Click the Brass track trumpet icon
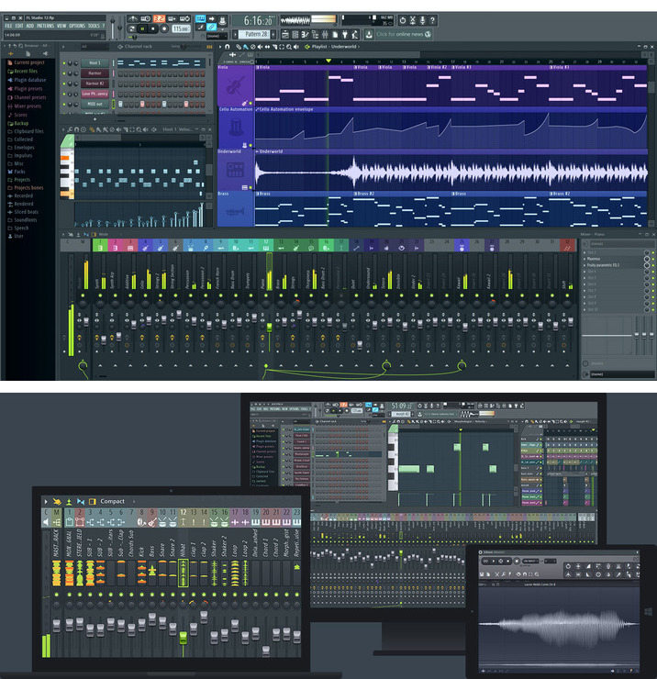 [x=234, y=210]
